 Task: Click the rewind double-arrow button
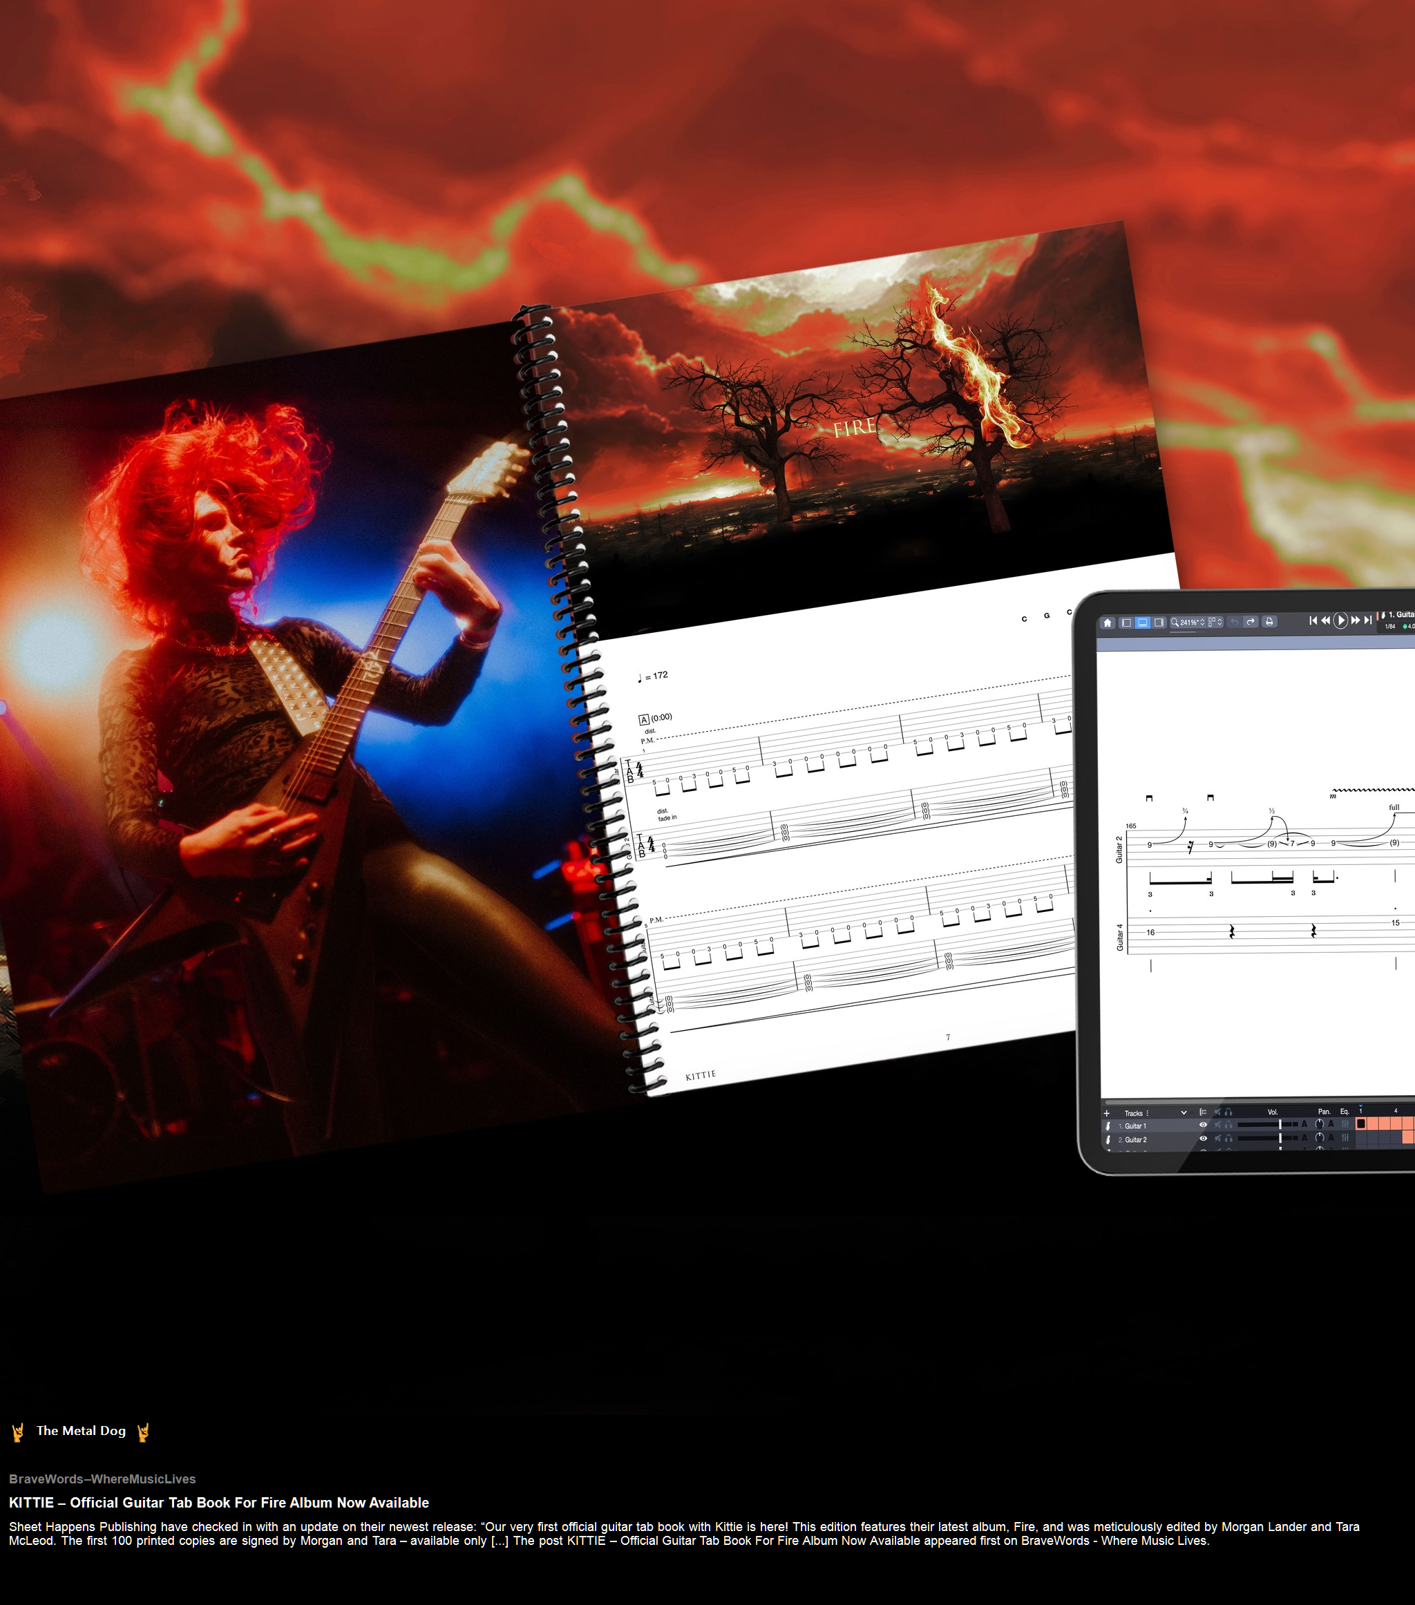(1327, 620)
